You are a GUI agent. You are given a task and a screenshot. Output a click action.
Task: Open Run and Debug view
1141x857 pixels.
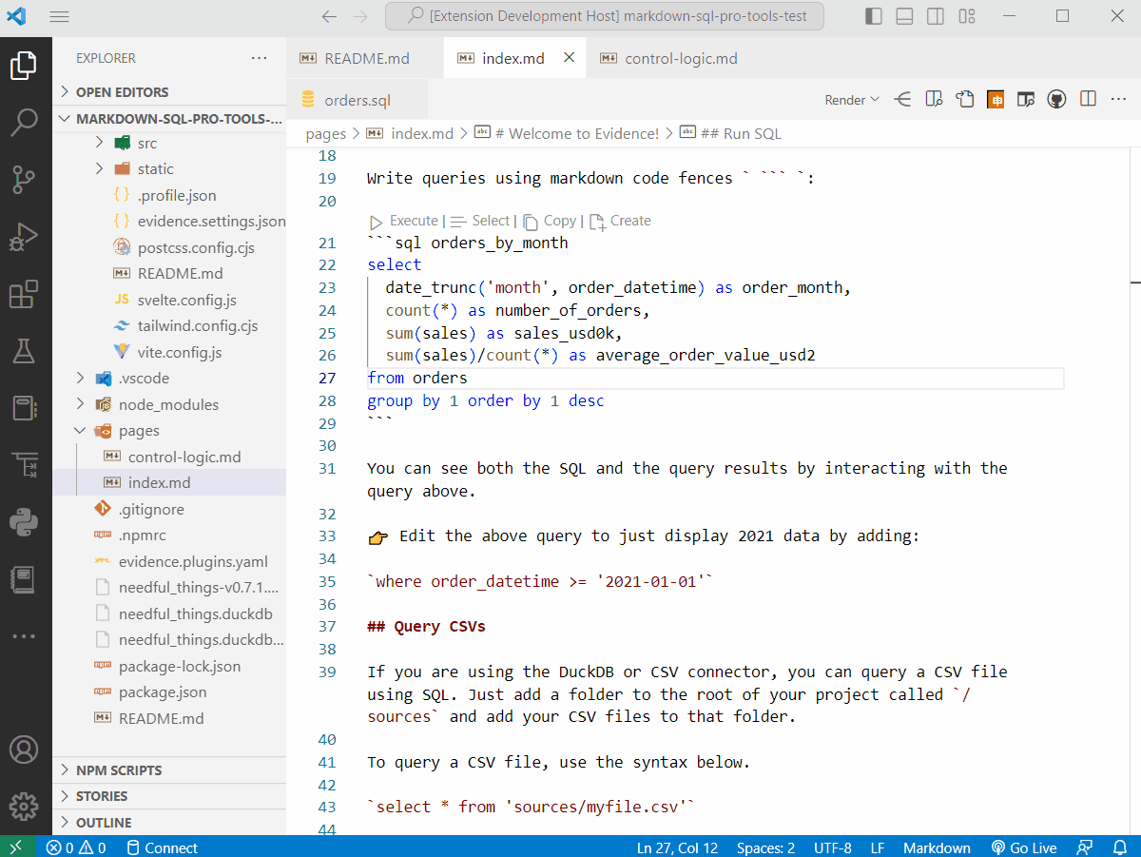point(24,236)
